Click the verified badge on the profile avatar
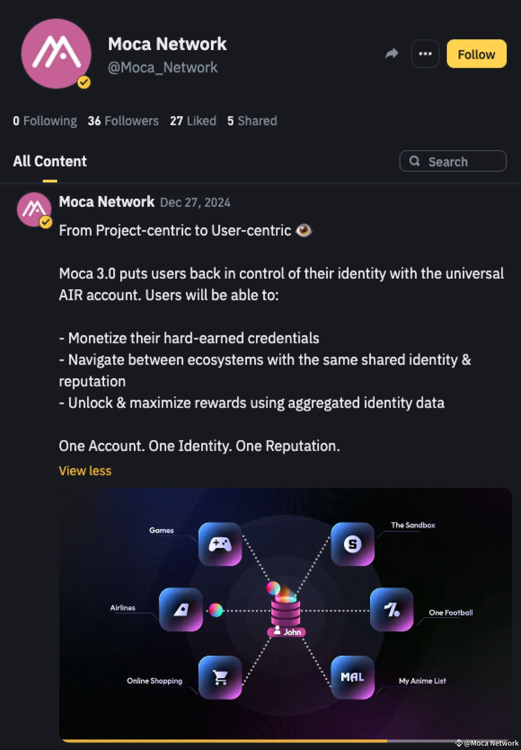 84,83
